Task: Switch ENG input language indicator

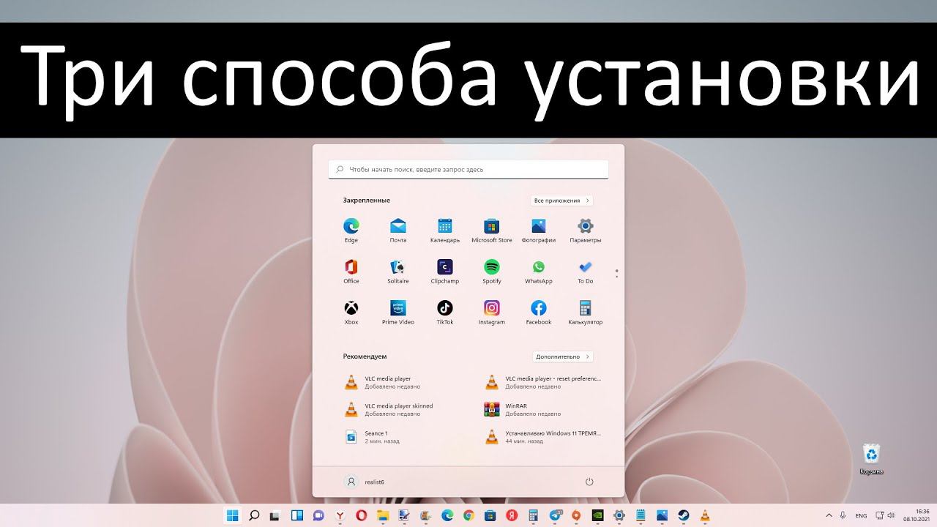Action: pyautogui.click(x=861, y=515)
